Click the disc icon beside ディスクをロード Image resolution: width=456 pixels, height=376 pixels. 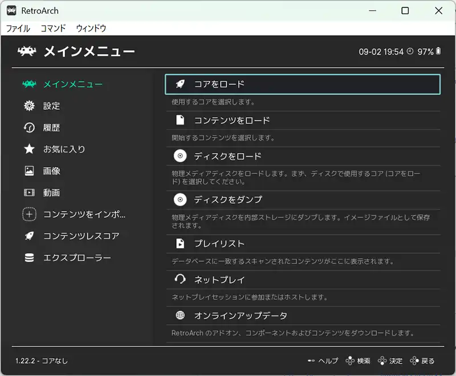click(180, 156)
